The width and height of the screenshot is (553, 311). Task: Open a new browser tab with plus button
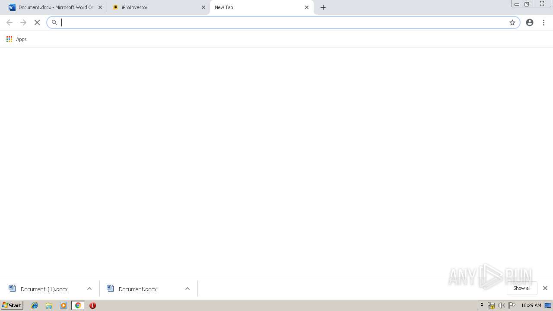(323, 7)
